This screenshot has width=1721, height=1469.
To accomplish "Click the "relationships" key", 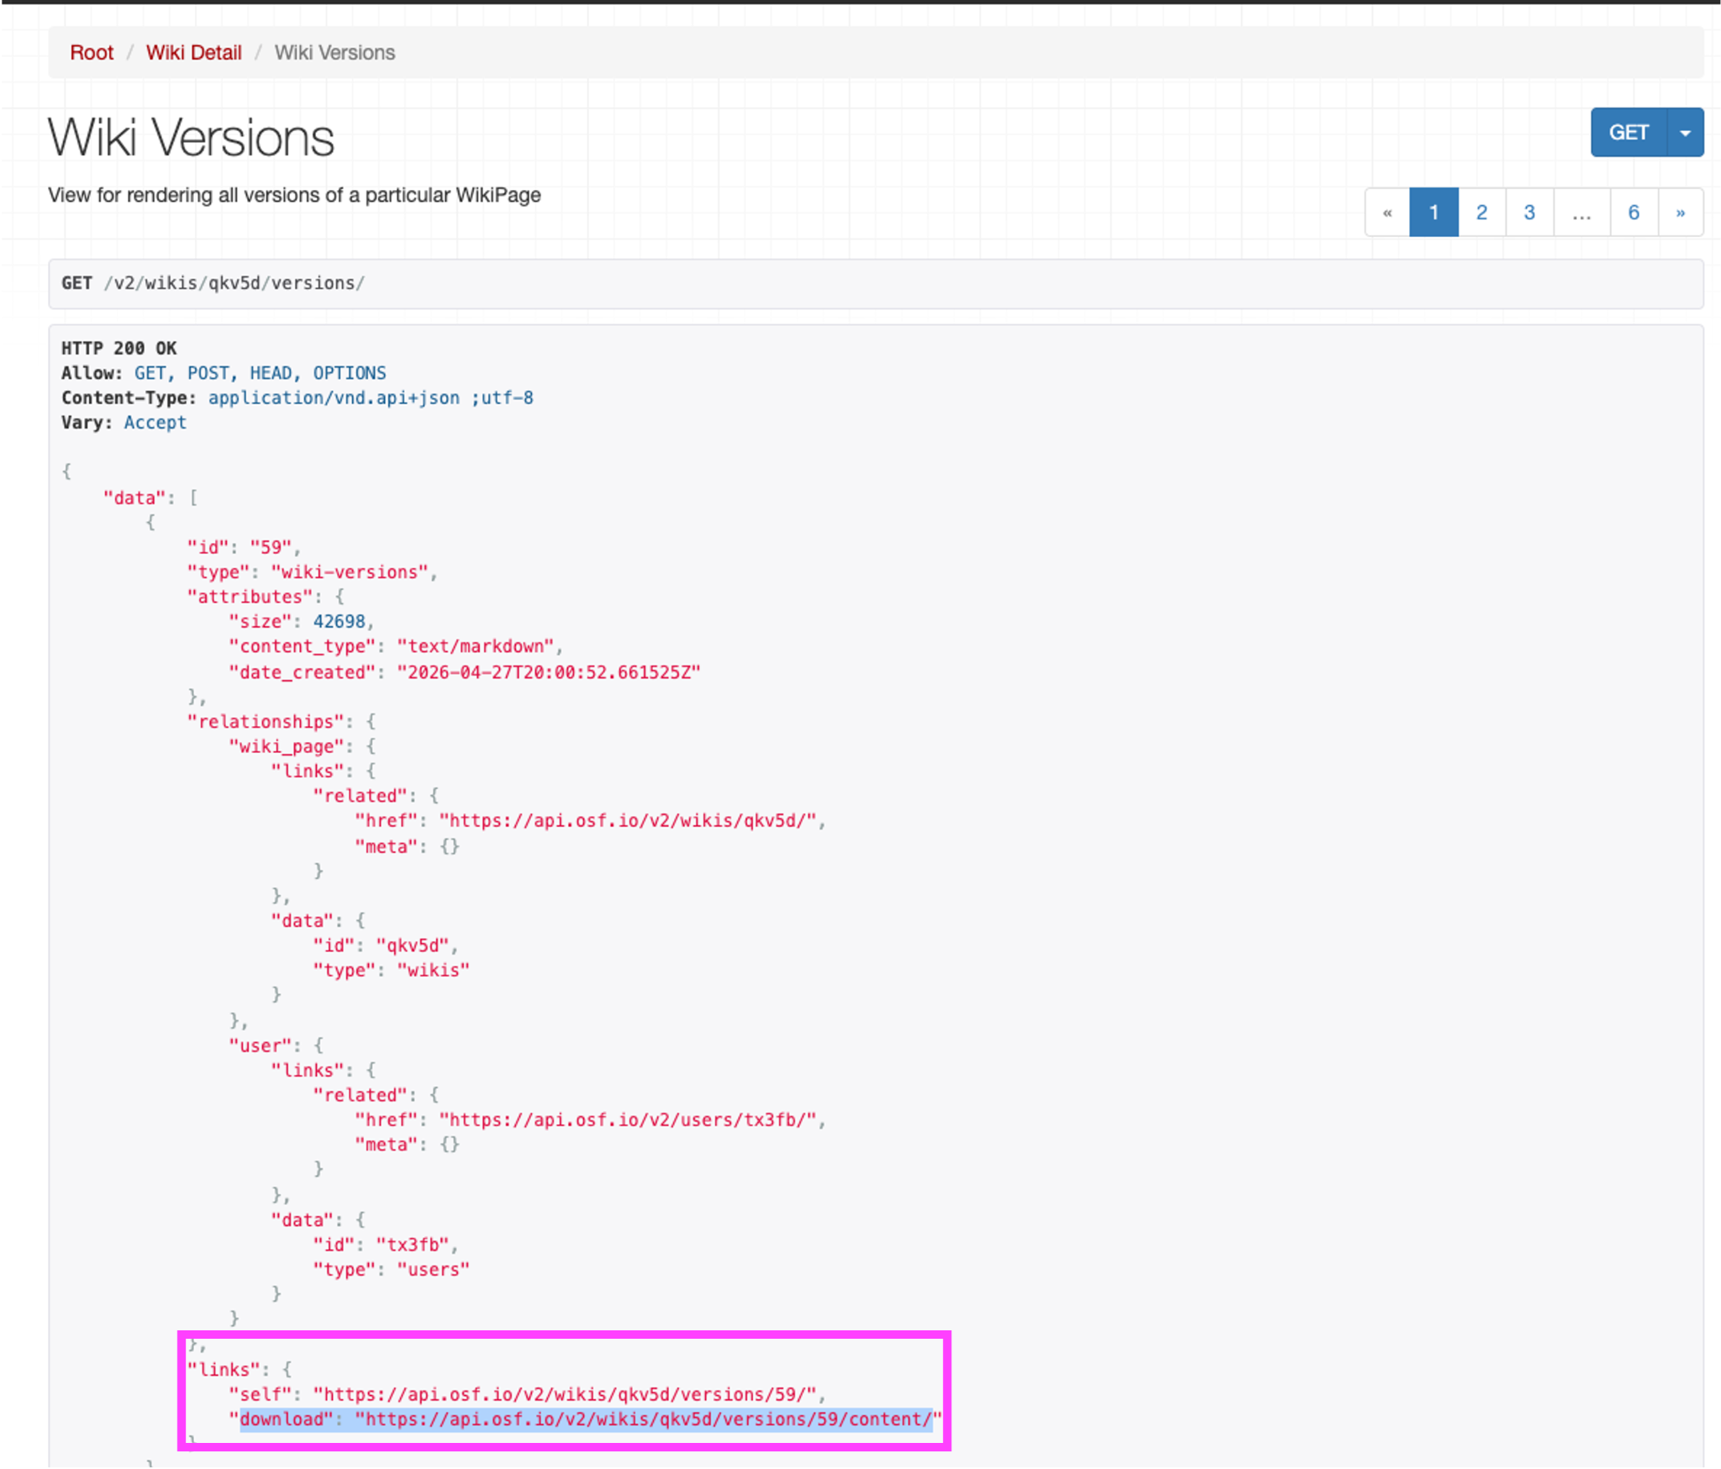I will point(266,722).
